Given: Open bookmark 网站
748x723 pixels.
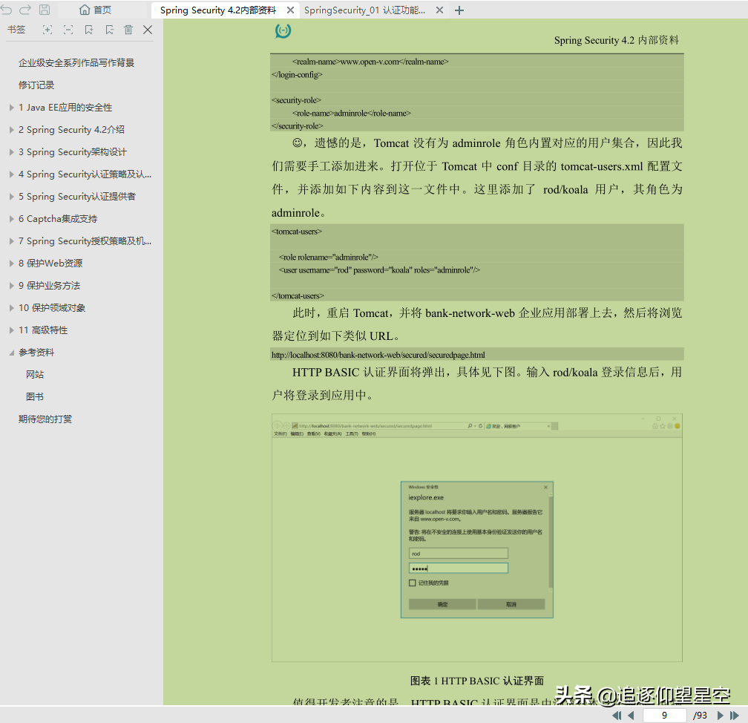Looking at the screenshot, I should coord(35,375).
